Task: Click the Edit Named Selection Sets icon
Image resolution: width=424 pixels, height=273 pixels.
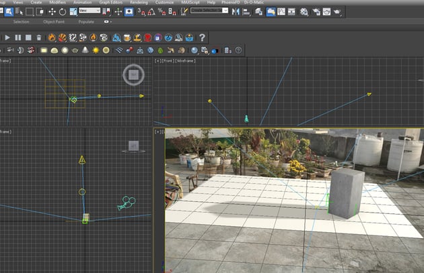Action: (x=184, y=11)
